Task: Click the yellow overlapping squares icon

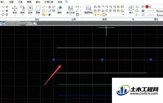Action: [x=44, y=15]
